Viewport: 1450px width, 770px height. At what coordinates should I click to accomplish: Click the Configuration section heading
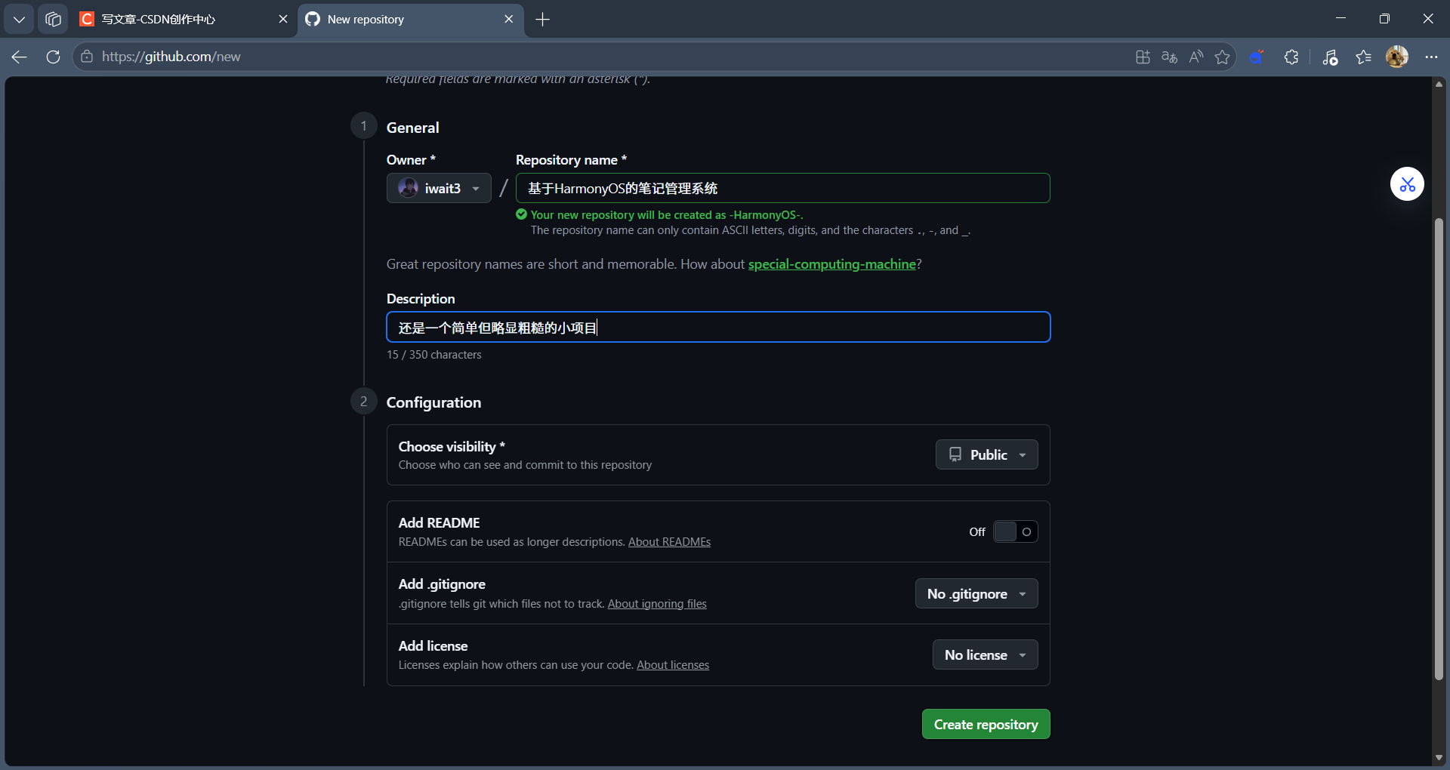[433, 402]
